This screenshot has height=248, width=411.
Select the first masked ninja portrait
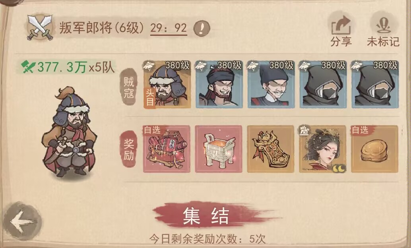[x=323, y=84]
